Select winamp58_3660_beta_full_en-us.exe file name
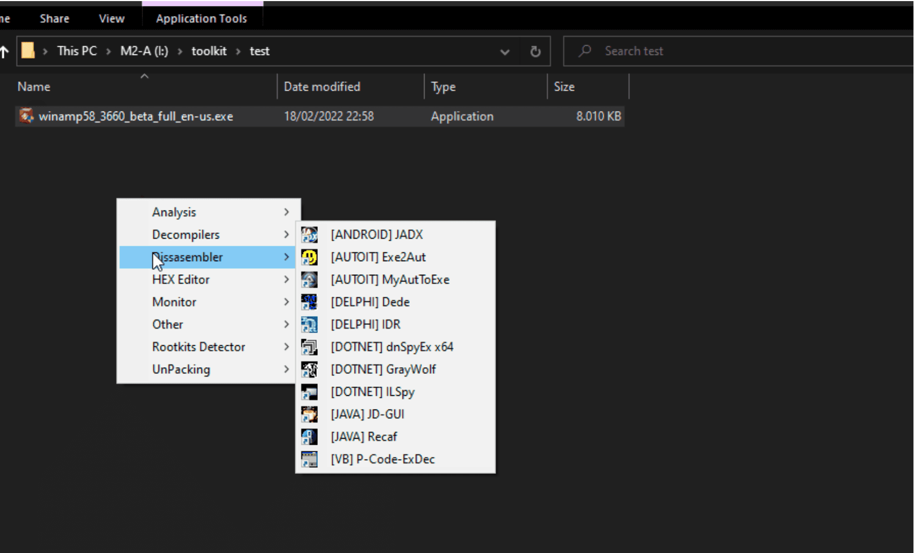This screenshot has height=553, width=914. pyautogui.click(x=136, y=117)
